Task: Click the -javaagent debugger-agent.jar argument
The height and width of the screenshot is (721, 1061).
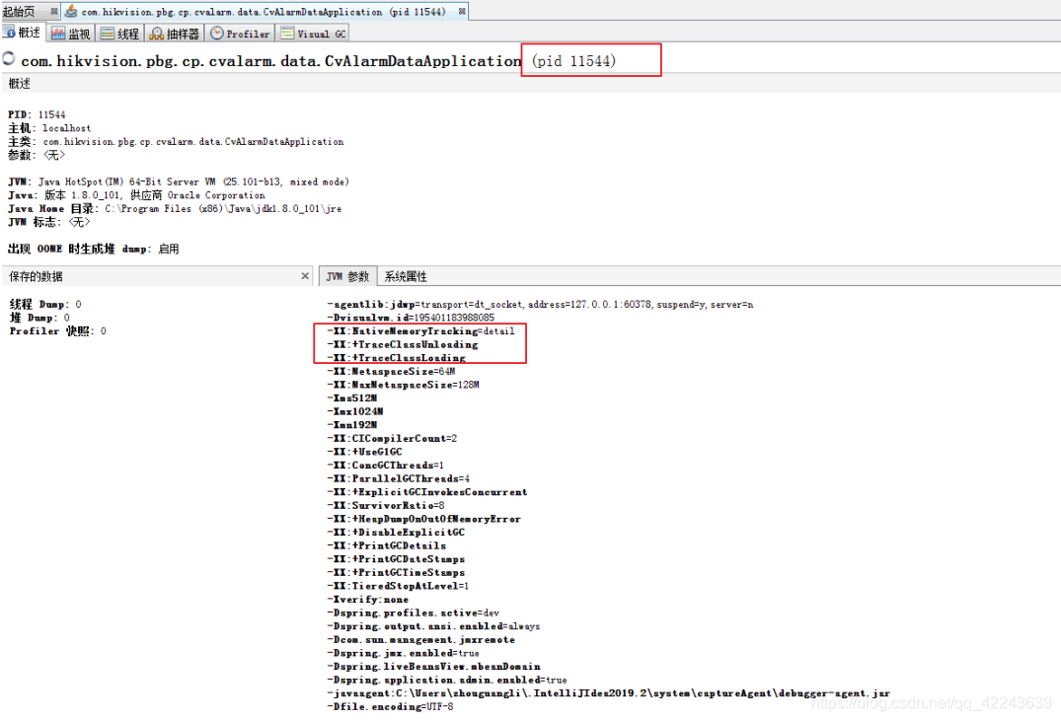Action: (609, 694)
